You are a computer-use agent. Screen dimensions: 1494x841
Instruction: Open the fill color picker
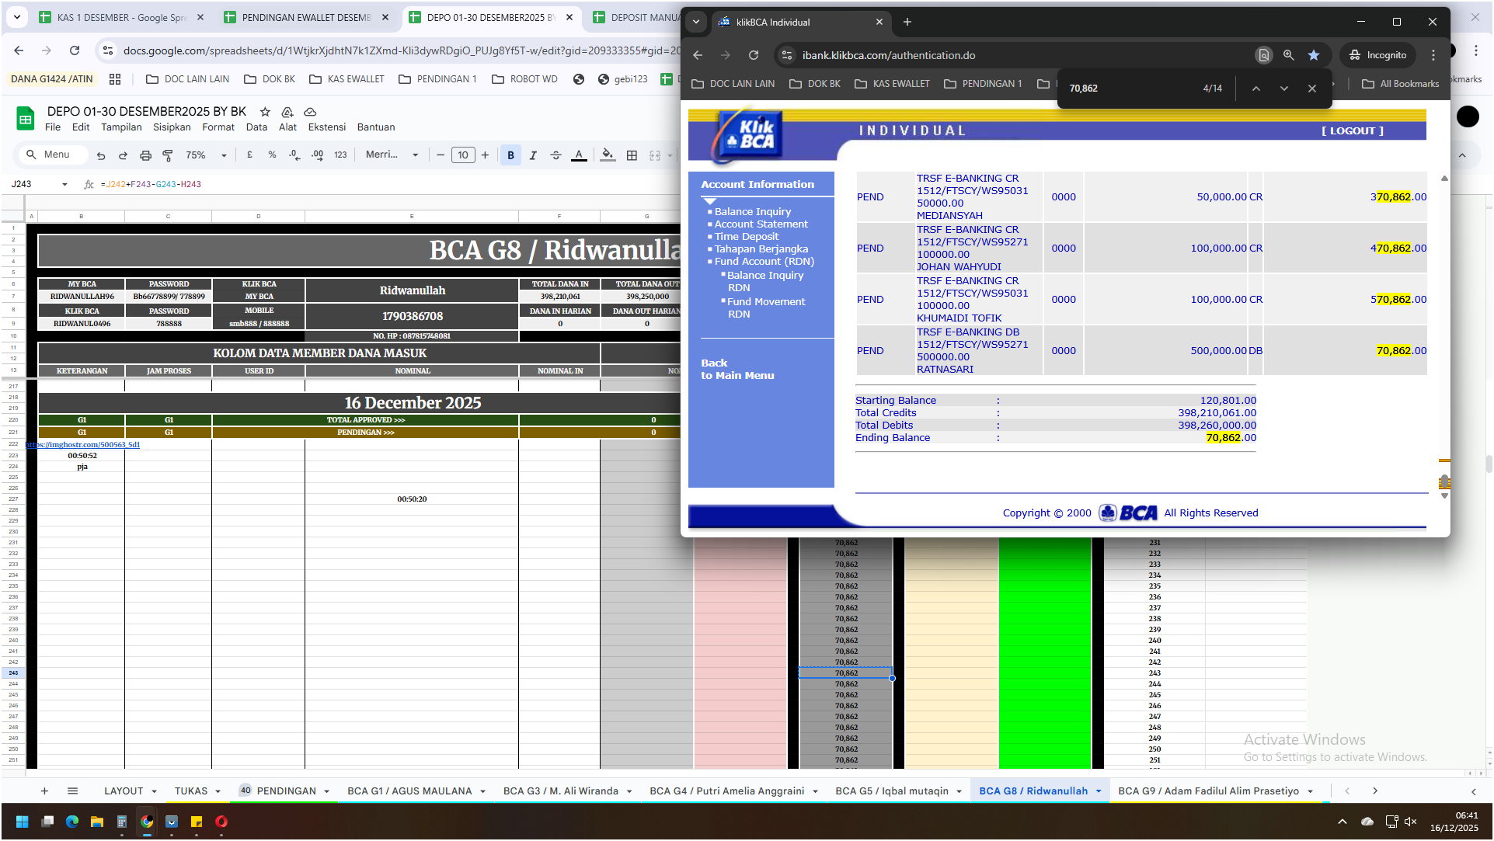[608, 155]
